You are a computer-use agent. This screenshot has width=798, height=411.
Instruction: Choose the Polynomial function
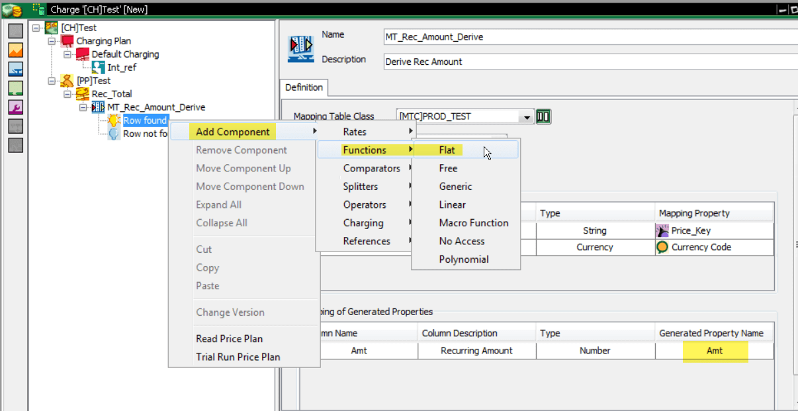pos(466,259)
